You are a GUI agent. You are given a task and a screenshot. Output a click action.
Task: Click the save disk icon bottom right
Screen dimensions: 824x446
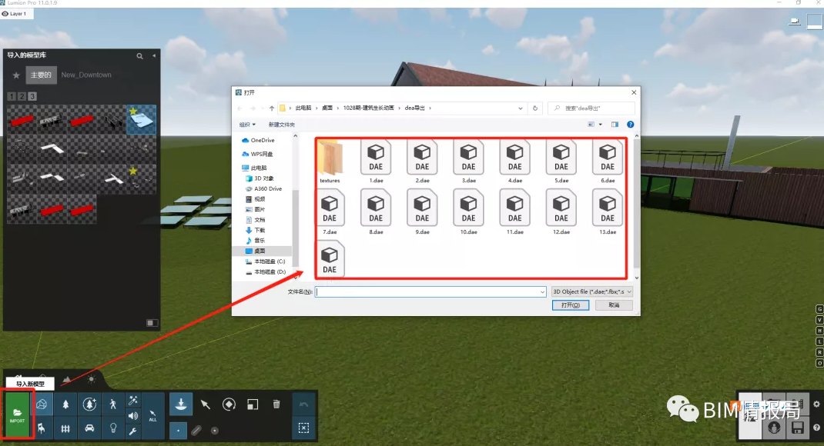[797, 428]
